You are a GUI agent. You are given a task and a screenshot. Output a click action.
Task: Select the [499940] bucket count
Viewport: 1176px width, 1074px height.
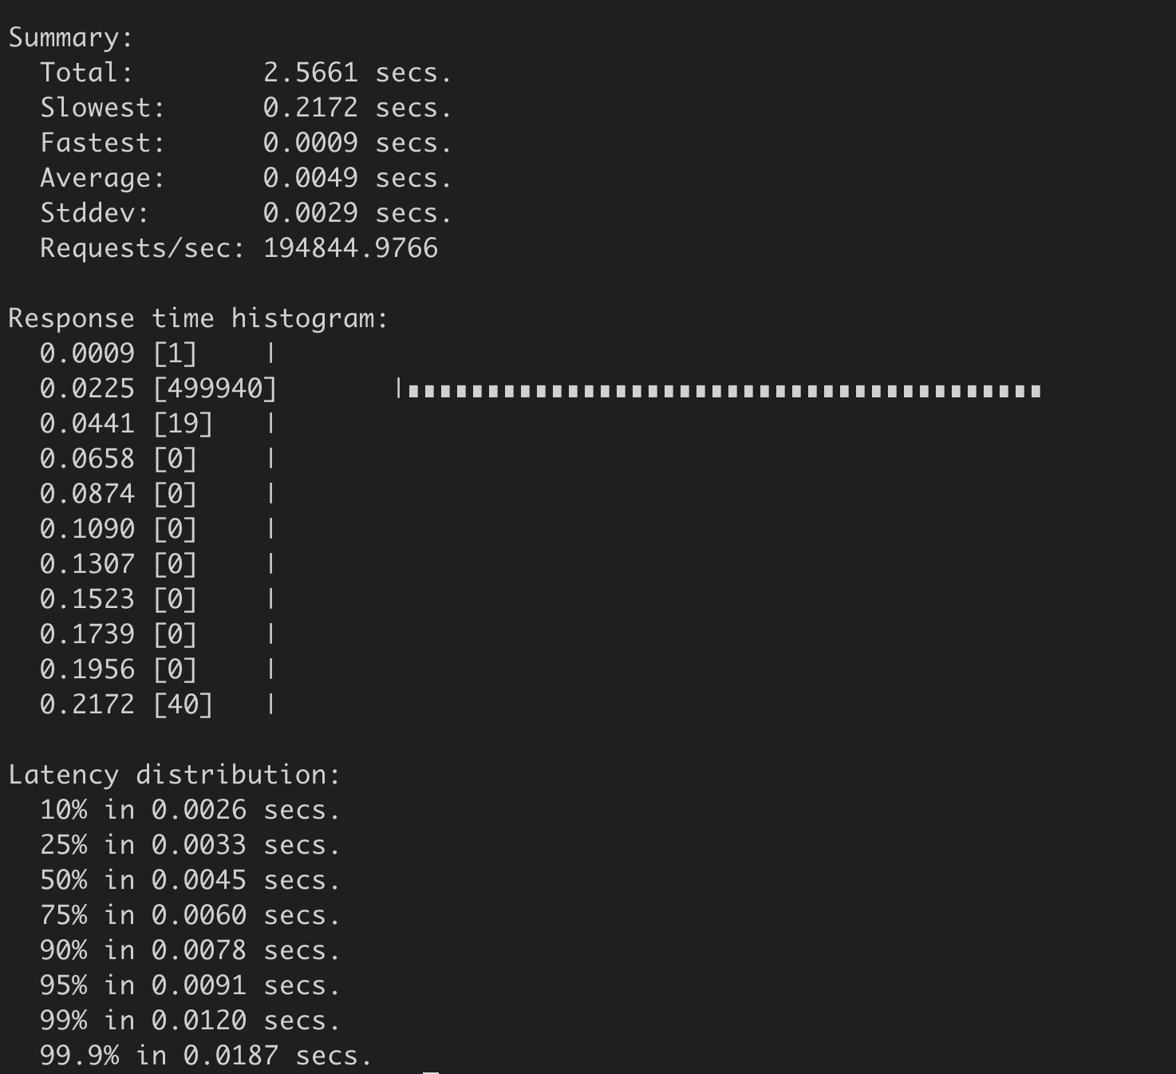click(215, 389)
